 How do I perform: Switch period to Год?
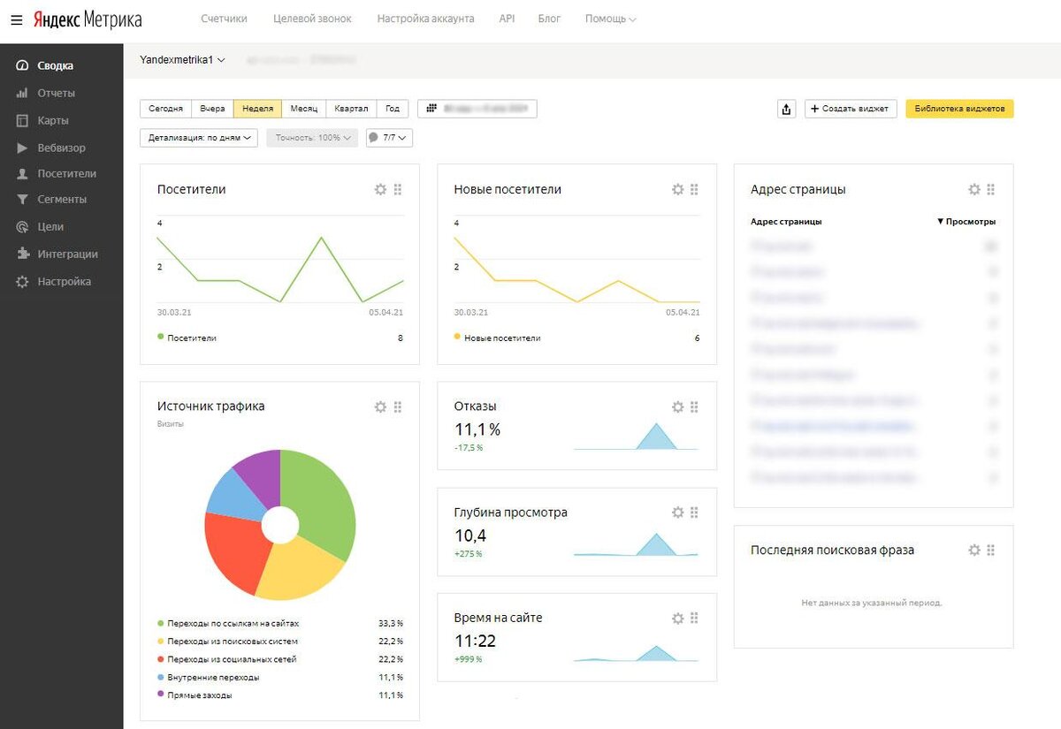(x=393, y=109)
